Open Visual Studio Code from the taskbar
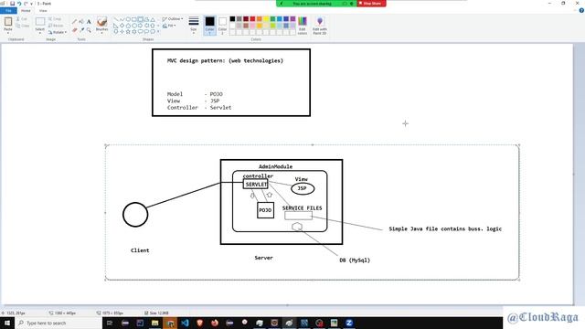The height and width of the screenshot is (329, 585). click(x=185, y=323)
